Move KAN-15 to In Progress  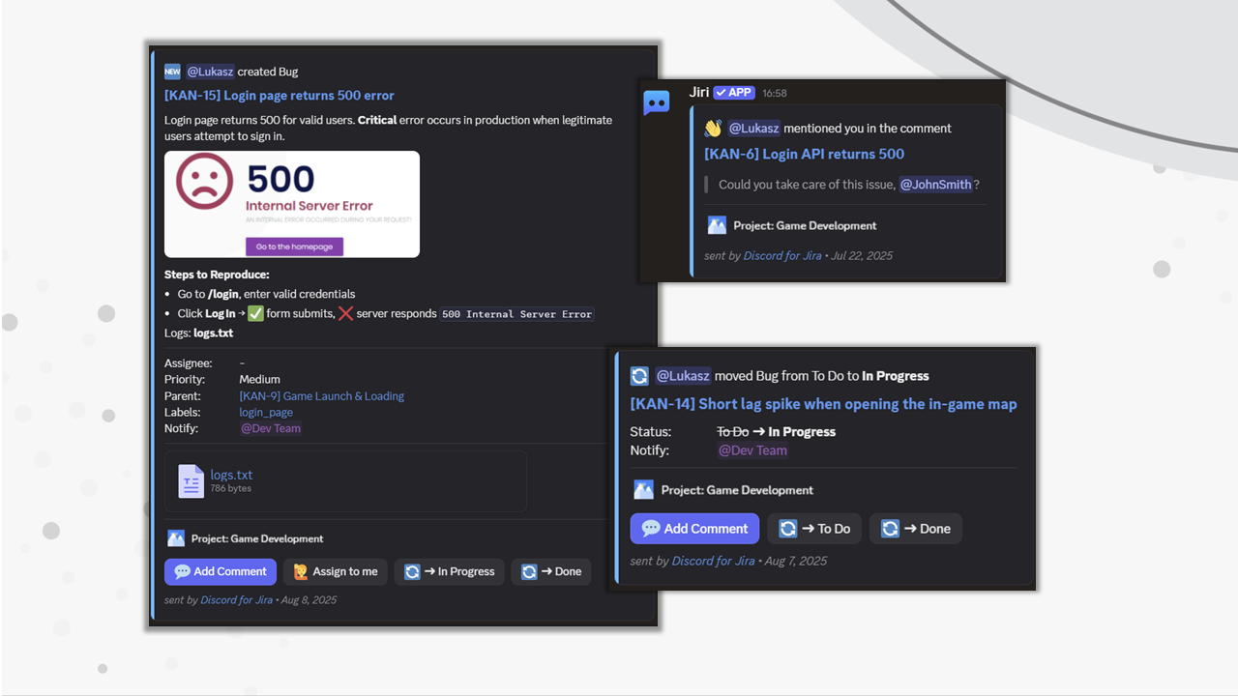449,571
